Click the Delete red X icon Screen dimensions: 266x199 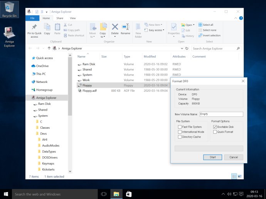coord(115,27)
